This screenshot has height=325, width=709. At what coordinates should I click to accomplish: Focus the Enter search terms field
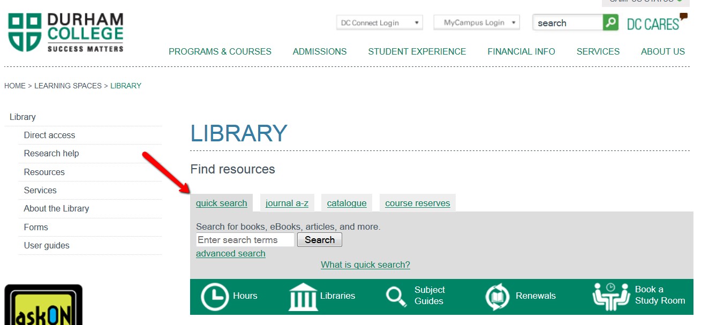[x=245, y=240]
